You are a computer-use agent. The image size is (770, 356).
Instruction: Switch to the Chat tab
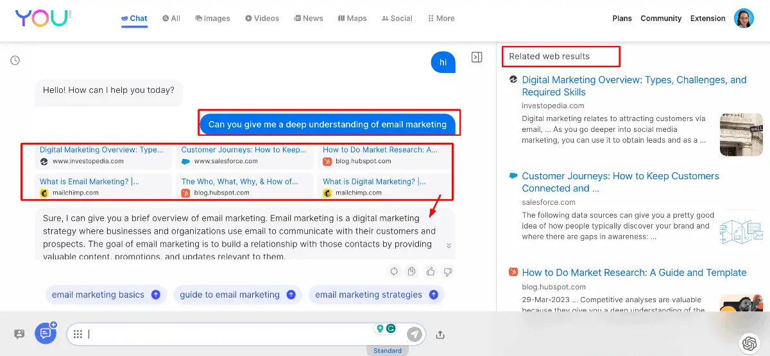tap(134, 19)
